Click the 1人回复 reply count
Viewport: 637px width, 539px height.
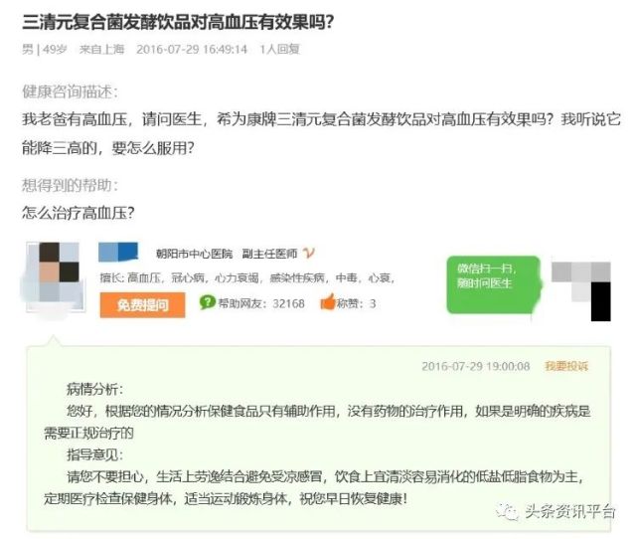pyautogui.click(x=279, y=49)
